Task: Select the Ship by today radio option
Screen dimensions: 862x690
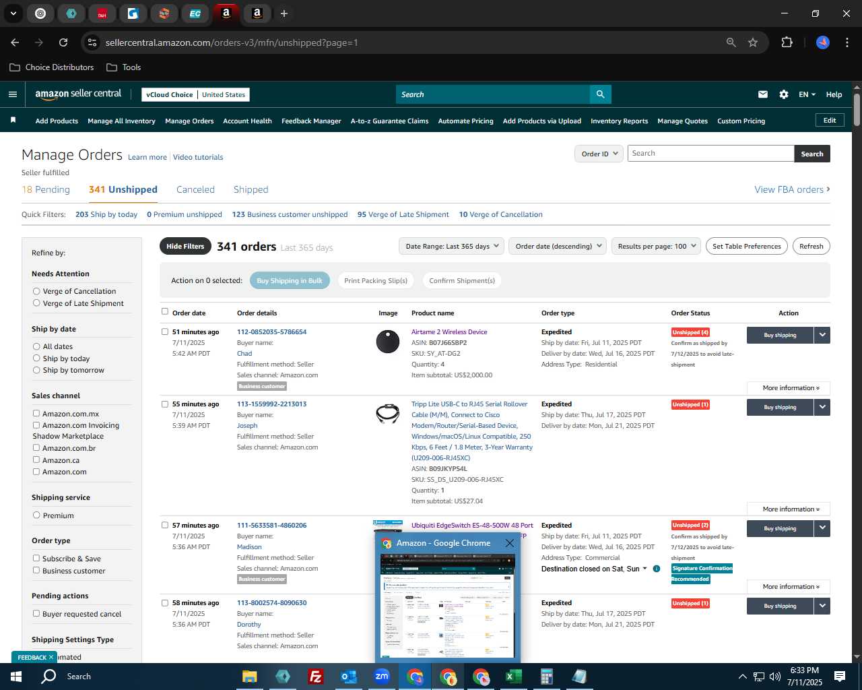Action: pyautogui.click(x=36, y=358)
